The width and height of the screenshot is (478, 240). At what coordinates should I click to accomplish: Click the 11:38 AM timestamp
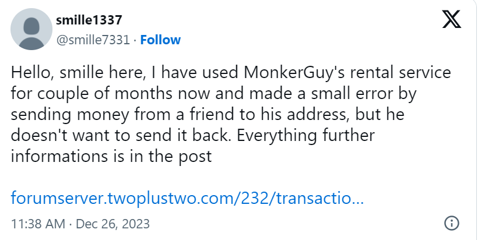point(39,224)
